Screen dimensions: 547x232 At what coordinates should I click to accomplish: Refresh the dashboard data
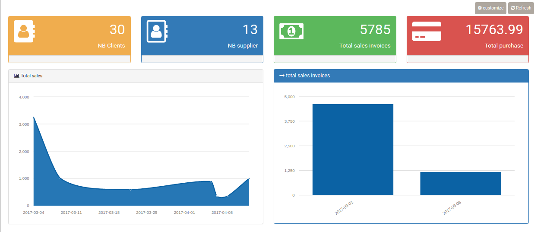pos(521,8)
